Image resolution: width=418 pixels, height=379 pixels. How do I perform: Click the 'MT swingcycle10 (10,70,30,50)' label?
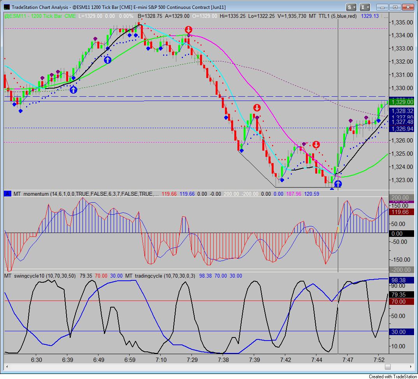click(x=40, y=276)
